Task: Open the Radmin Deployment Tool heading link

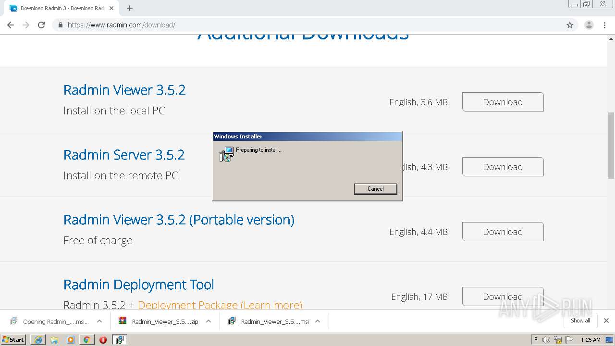Action: click(139, 284)
